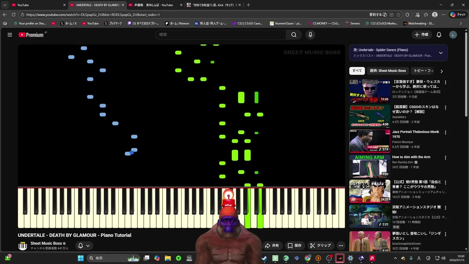Open Sheet Music Boss channel name
Viewport: 469px width, 264px height.
point(46,243)
